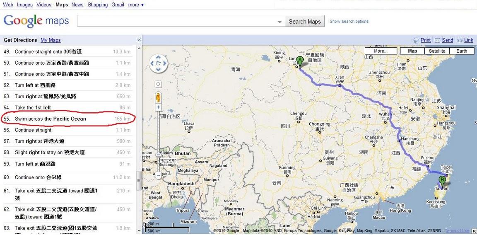Click Show search options link
This screenshot has width=477, height=235.
(x=349, y=21)
